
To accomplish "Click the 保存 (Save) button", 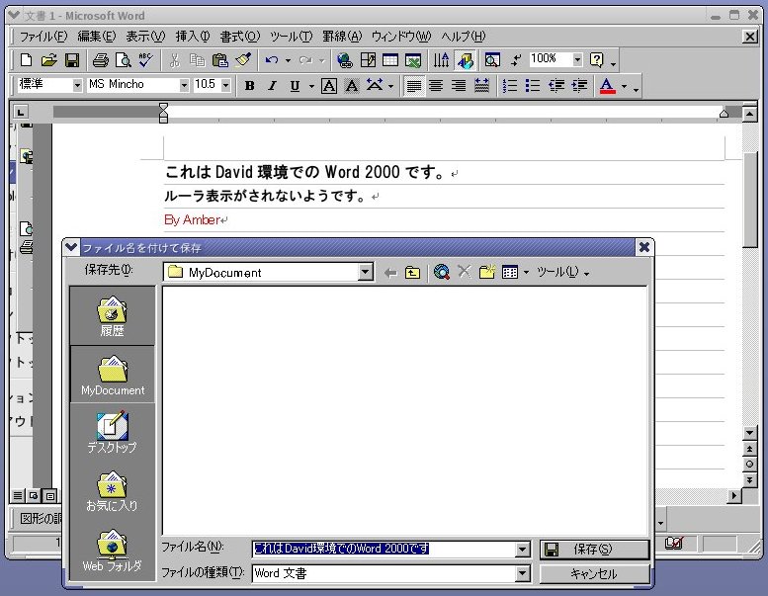I will 594,549.
